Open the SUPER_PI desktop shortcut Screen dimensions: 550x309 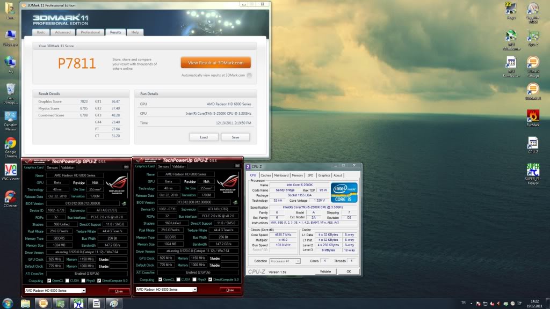(533, 170)
